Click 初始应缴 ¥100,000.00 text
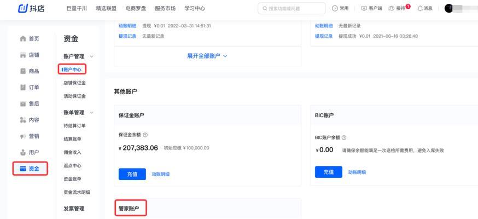Viewport: 478px width, 219px height. tap(186, 148)
